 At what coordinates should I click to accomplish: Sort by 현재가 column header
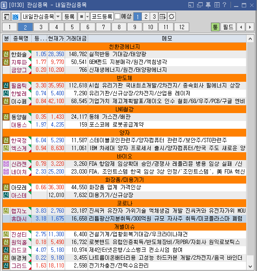[x=56, y=39]
